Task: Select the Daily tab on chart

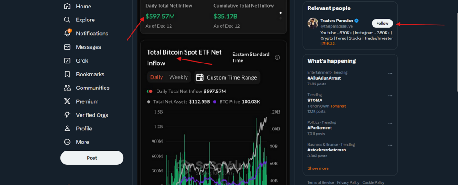Action: [157, 77]
